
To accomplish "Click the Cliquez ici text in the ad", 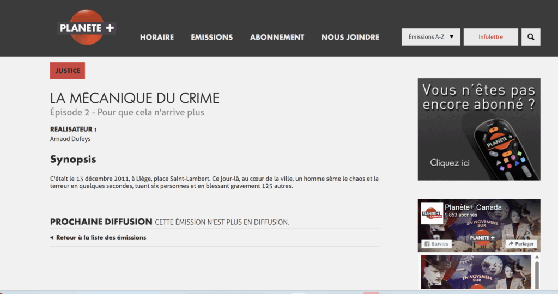I will point(450,162).
